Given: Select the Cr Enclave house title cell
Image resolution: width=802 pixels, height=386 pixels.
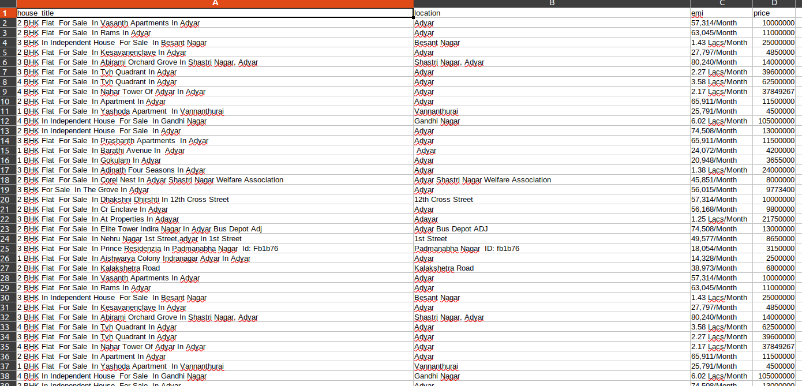Looking at the screenshot, I should click(215, 209).
